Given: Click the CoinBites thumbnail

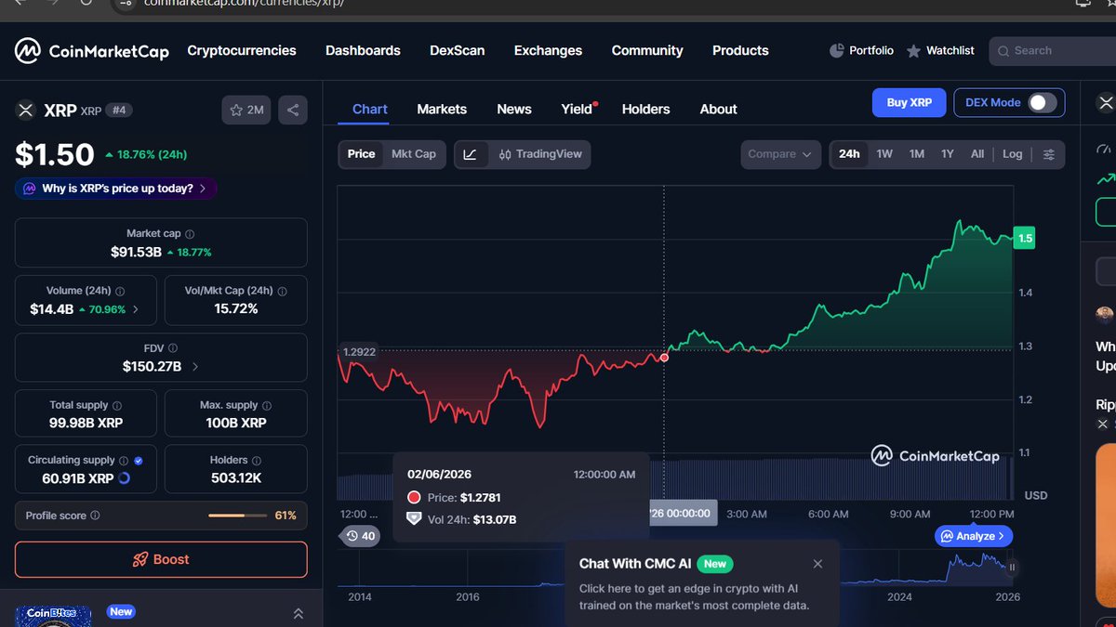Looking at the screenshot, I should [53, 617].
